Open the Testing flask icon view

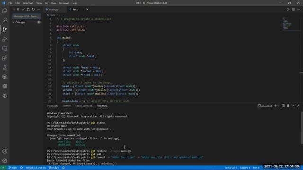[x=5, y=68]
